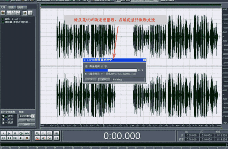The width and height of the screenshot is (228, 149).
Task: Click Play to End circled-arrow button
Action: [21, 133]
